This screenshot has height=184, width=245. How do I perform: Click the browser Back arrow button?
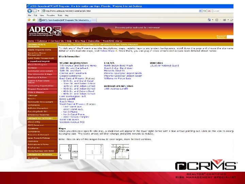29,11
